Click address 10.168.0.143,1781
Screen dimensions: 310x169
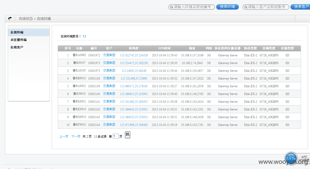pyautogui.click(x=192, y=125)
